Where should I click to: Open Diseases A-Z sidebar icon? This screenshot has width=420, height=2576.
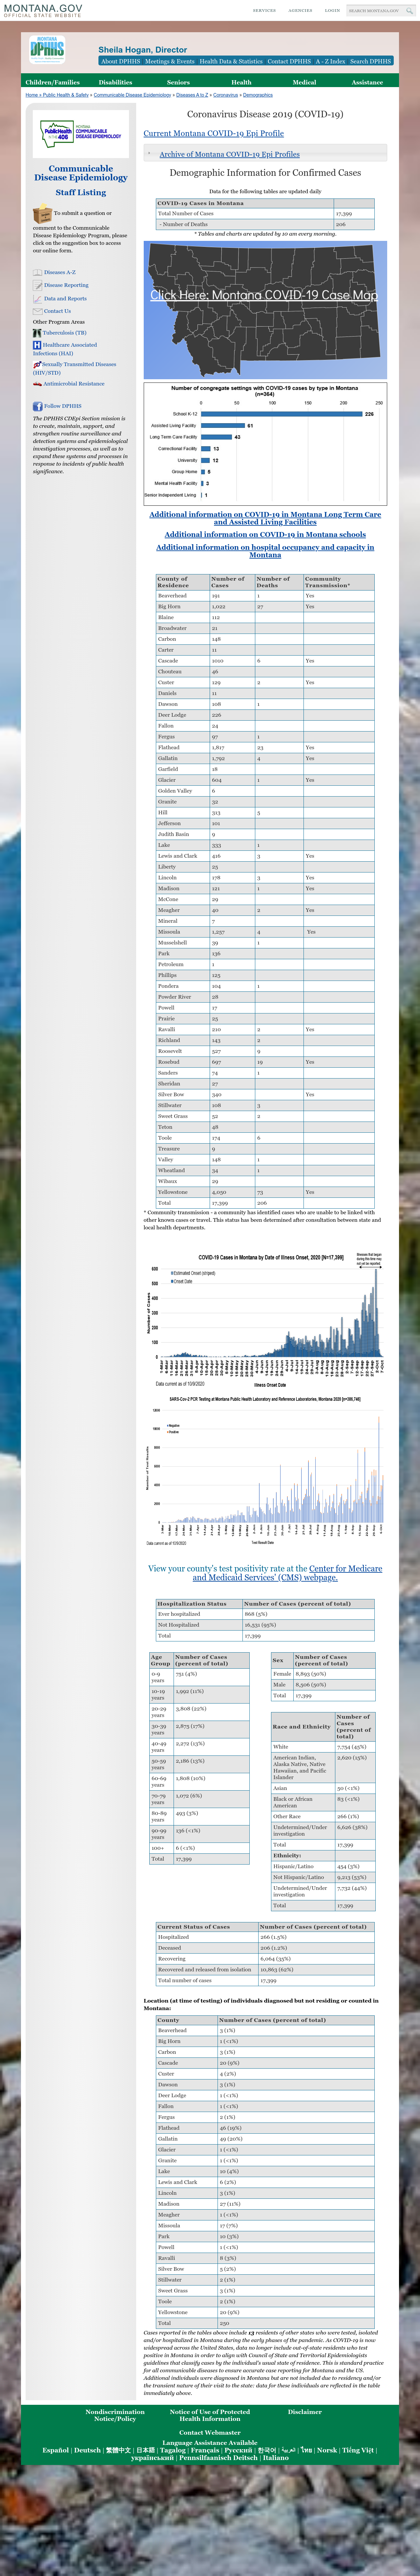point(37,272)
